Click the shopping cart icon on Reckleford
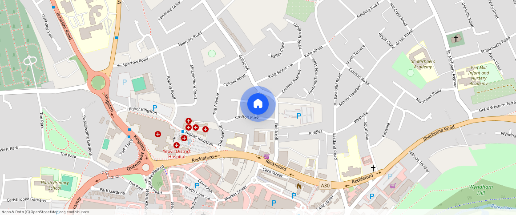516x215 pixels. [266, 156]
